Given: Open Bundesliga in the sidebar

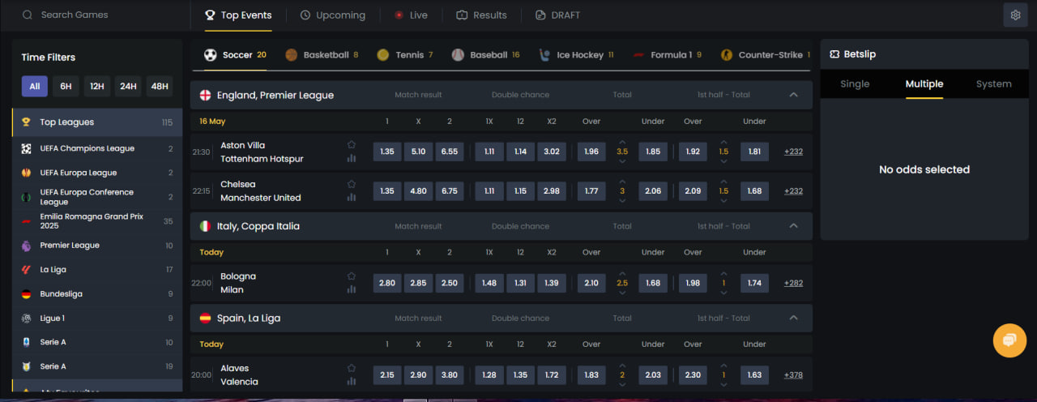Looking at the screenshot, I should [97, 293].
